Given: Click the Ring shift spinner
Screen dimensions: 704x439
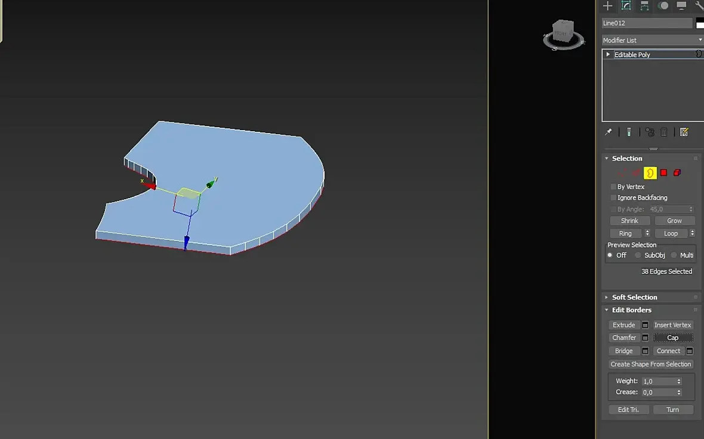Looking at the screenshot, I should pos(647,233).
